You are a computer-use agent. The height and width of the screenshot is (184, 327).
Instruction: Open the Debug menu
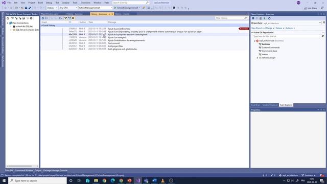49,3
